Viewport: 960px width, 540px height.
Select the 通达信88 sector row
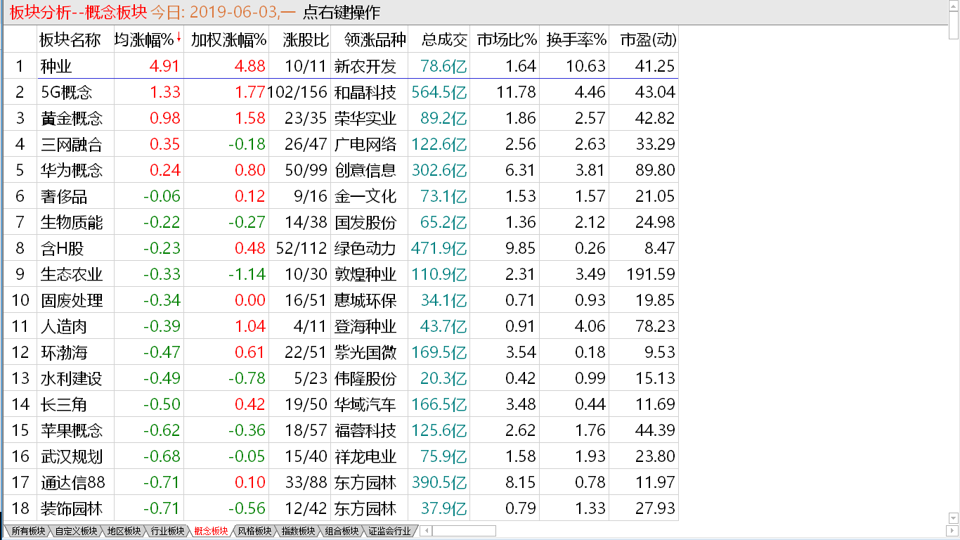341,482
